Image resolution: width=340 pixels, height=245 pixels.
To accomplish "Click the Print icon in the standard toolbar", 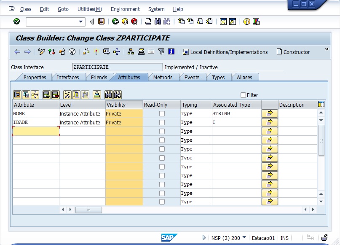I will pos(148,22).
